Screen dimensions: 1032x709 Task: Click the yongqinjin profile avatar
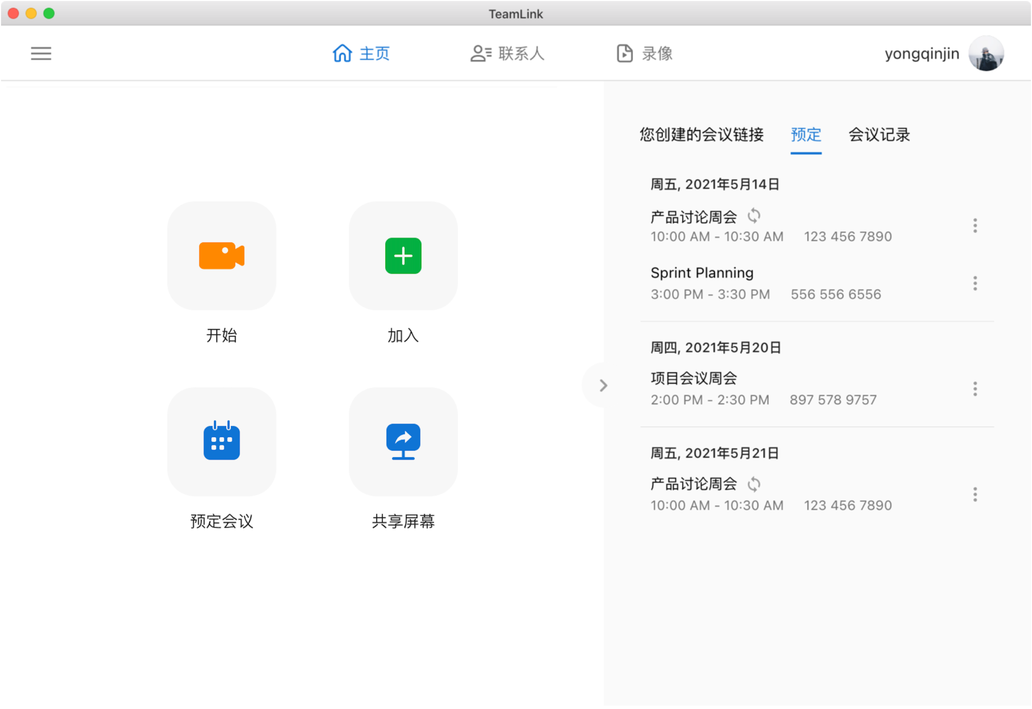pyautogui.click(x=986, y=54)
